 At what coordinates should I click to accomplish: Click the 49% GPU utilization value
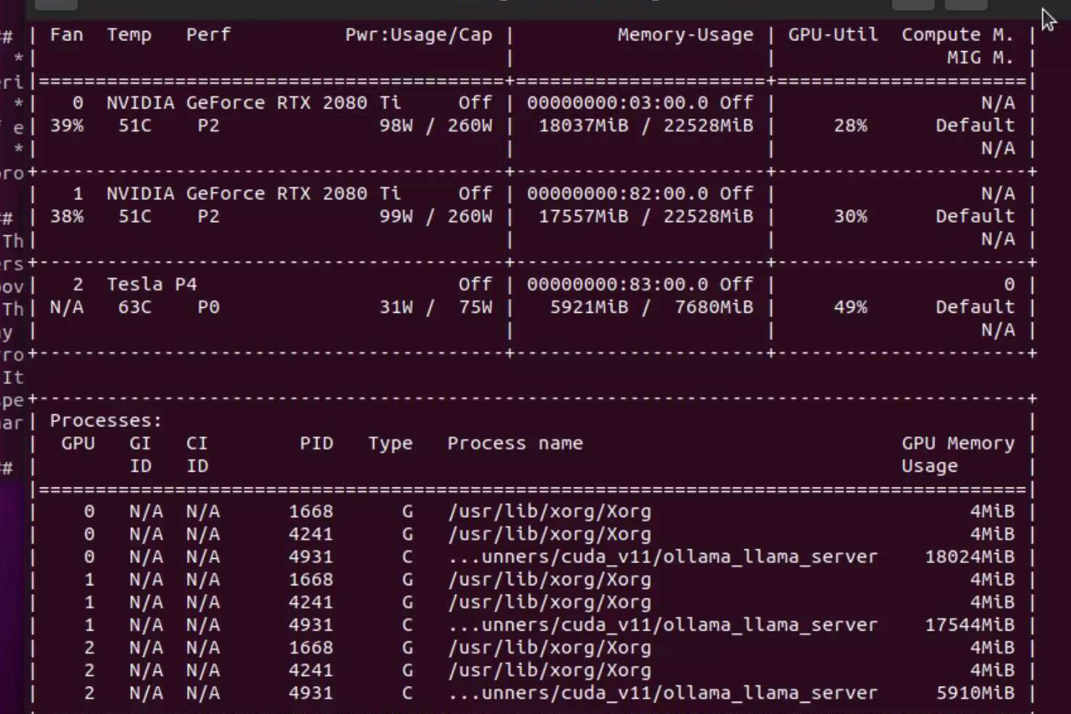[x=850, y=308]
